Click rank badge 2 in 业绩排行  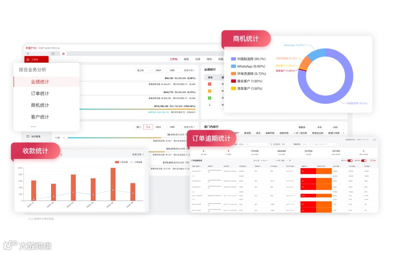[209, 91]
